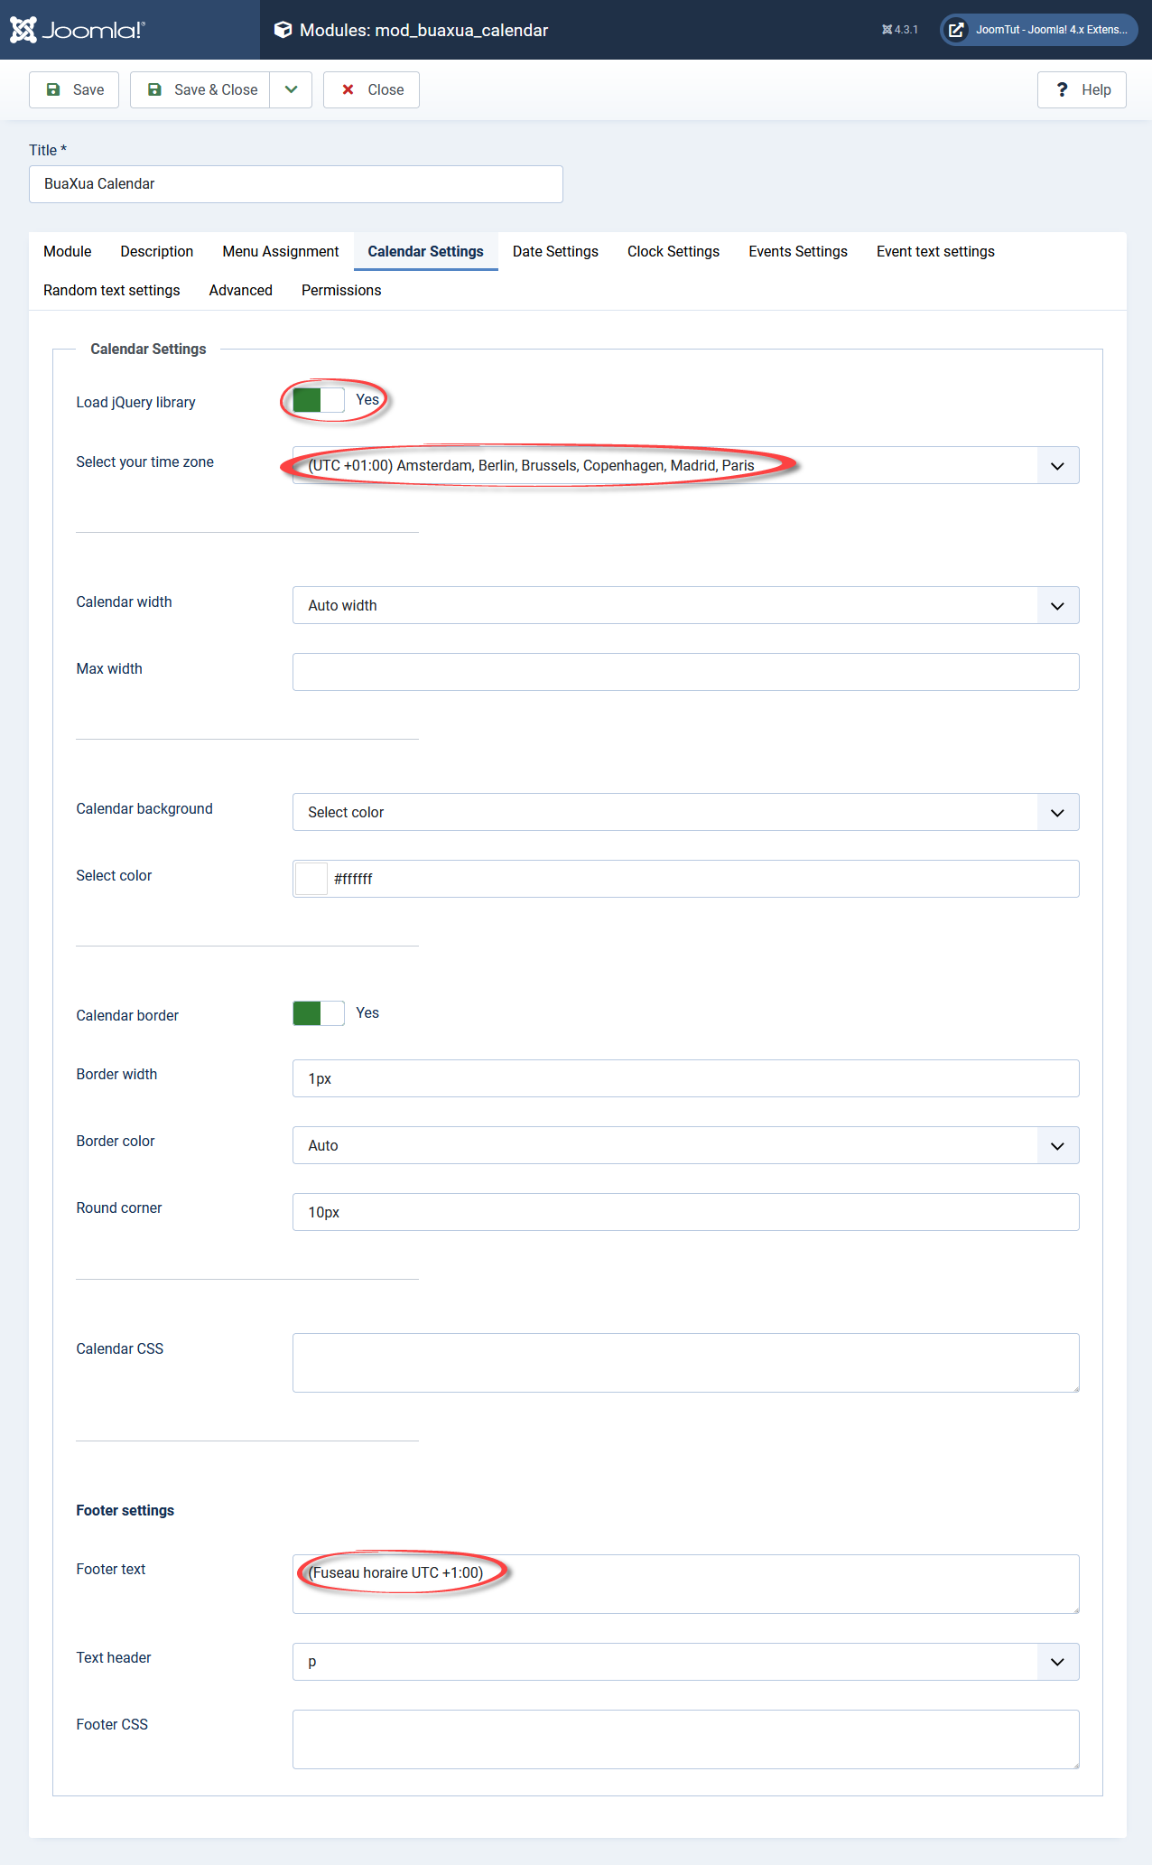1152x1865 pixels.
Task: Open Random text settings tab
Action: 112,290
